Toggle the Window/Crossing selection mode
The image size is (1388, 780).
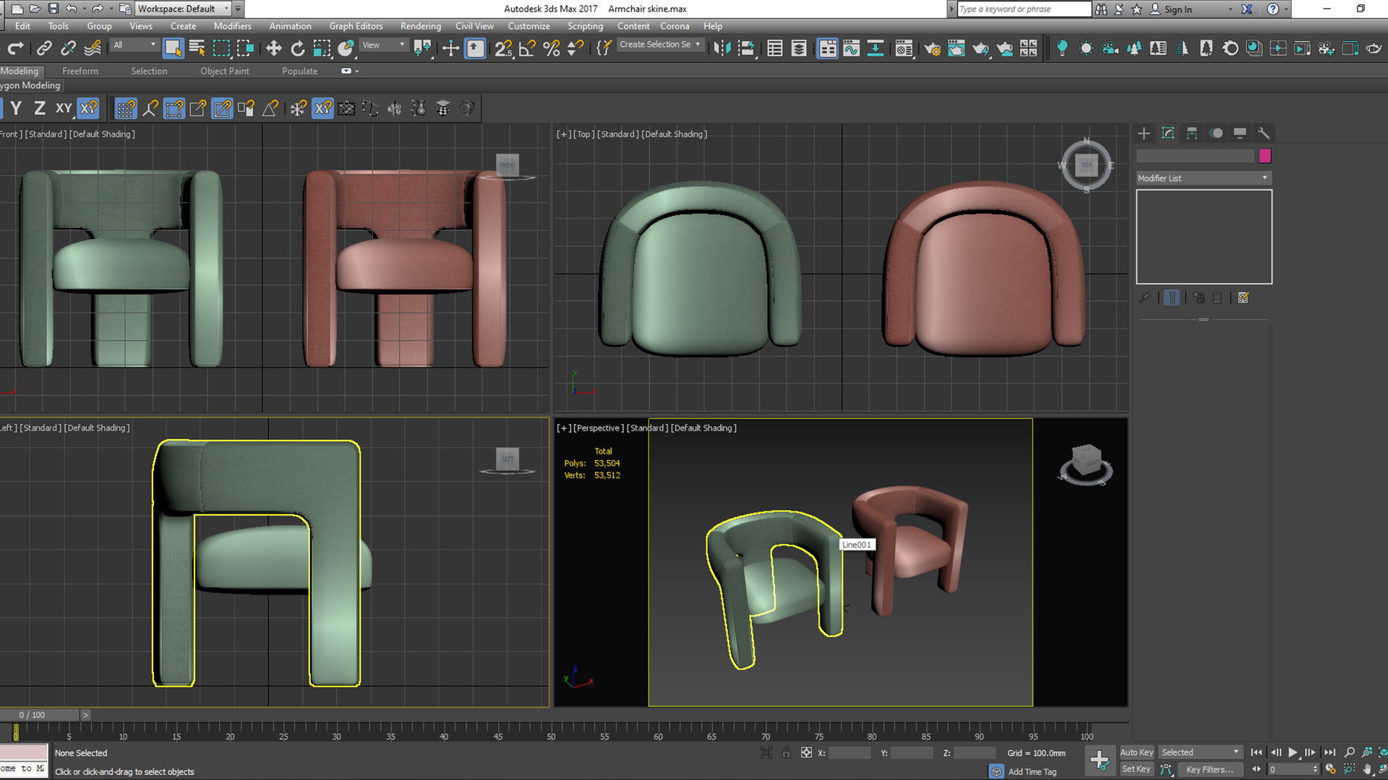point(245,48)
